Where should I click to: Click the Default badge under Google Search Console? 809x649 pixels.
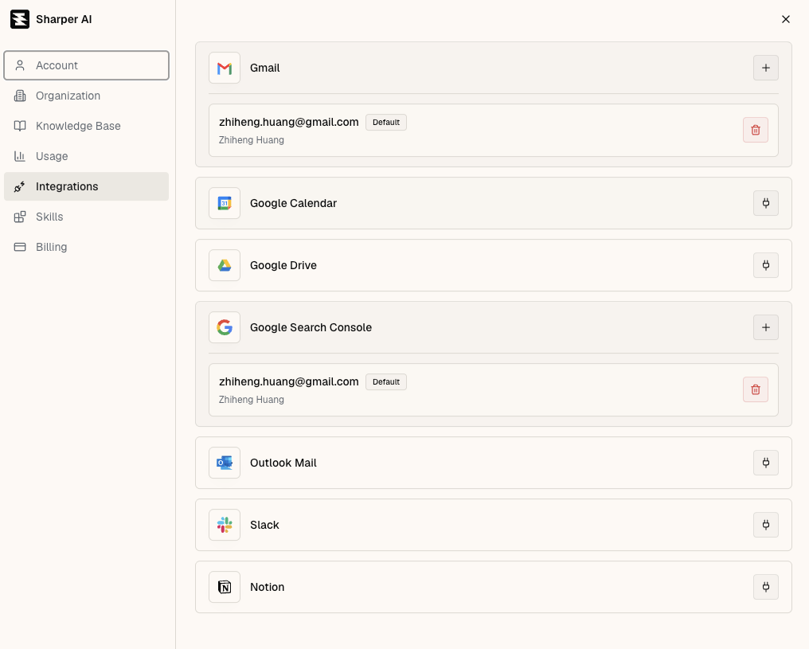pyautogui.click(x=386, y=381)
